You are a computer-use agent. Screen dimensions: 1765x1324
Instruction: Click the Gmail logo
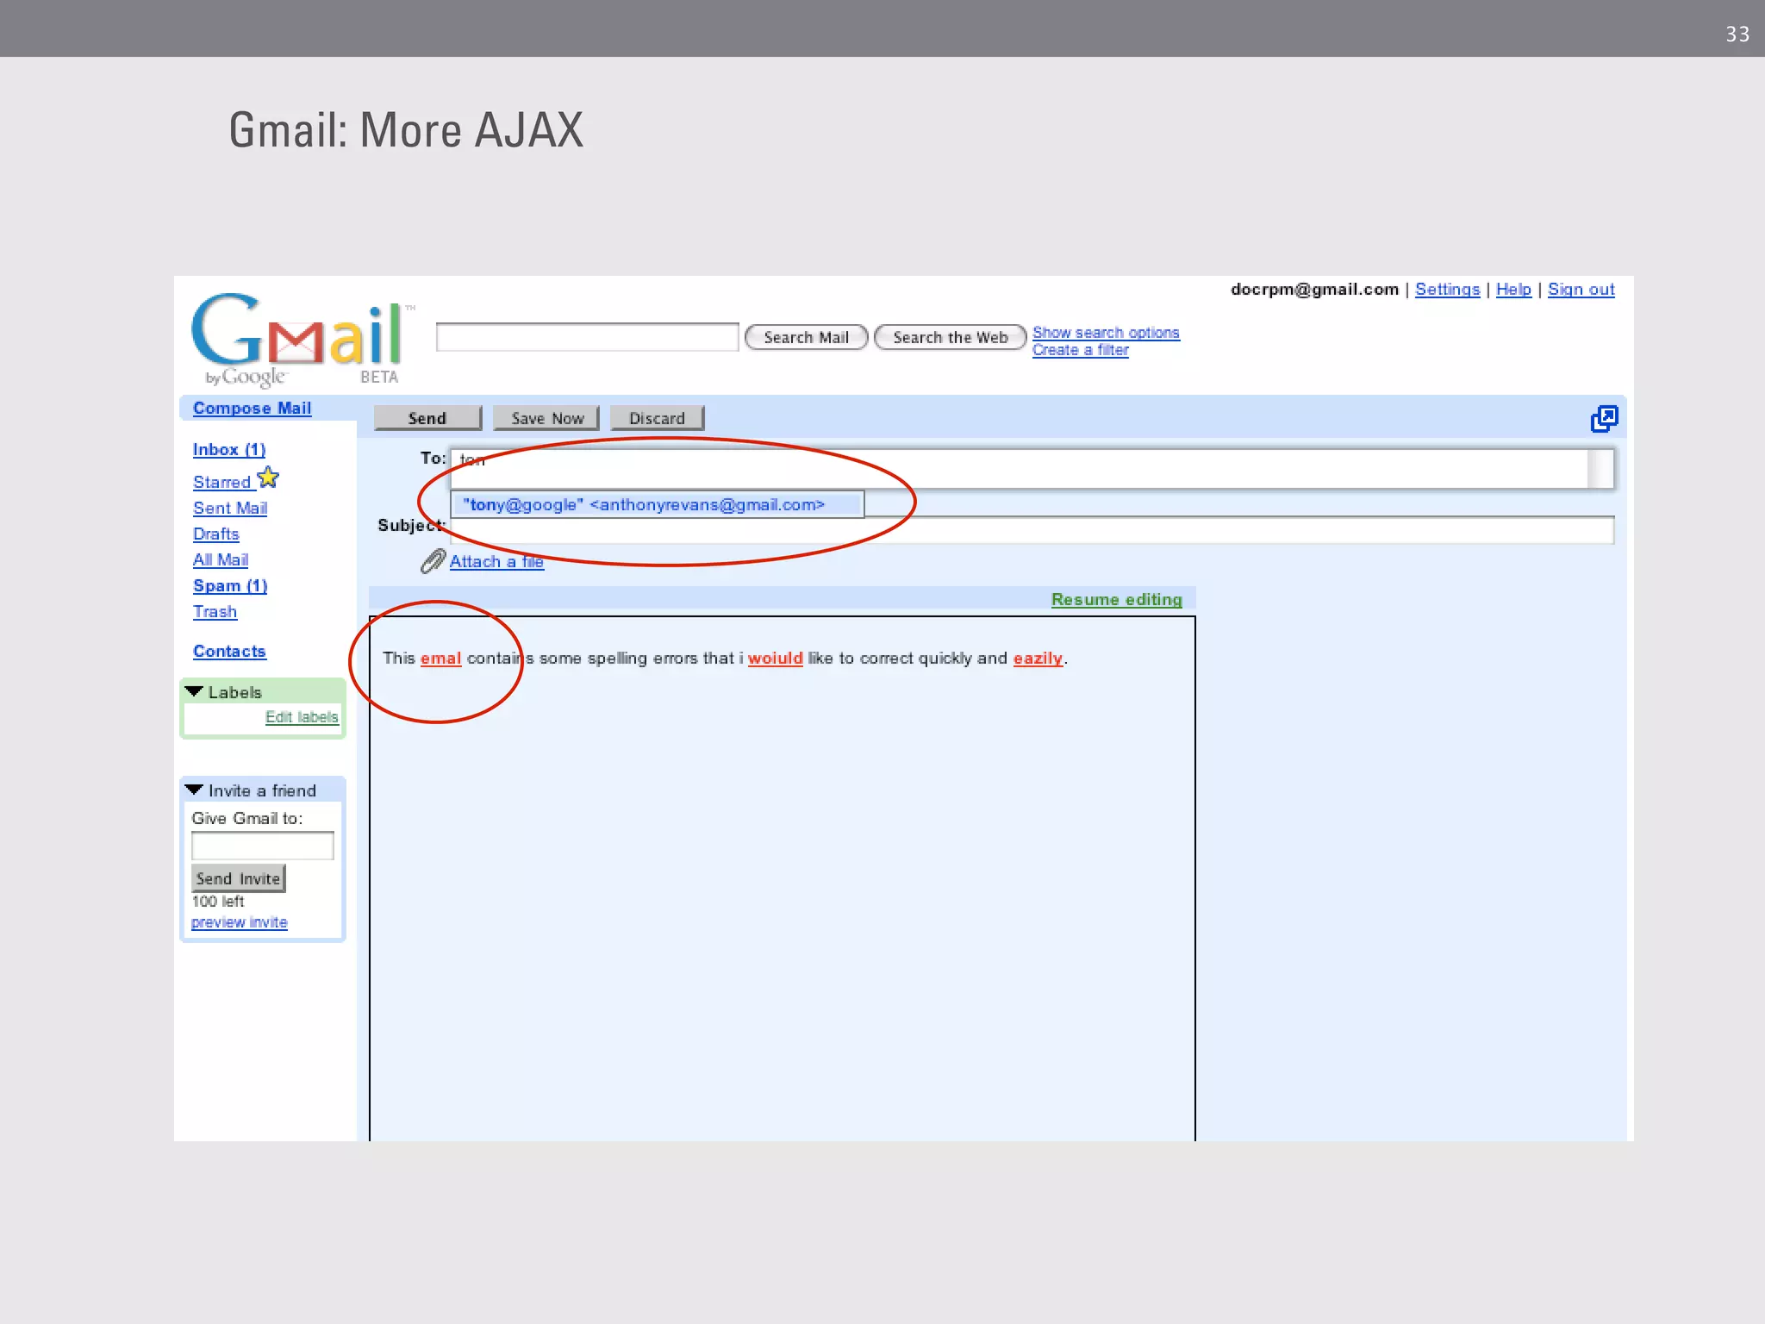tap(302, 340)
